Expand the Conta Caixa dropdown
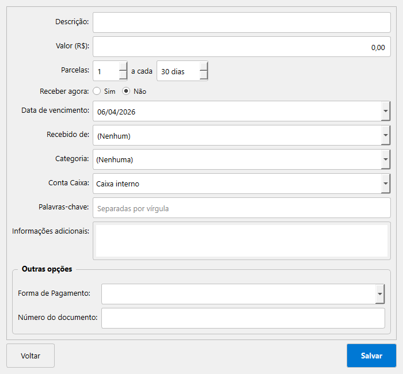This screenshot has height=374, width=403. pyautogui.click(x=385, y=184)
